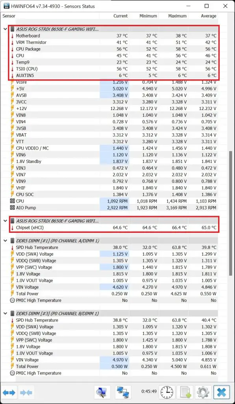The height and width of the screenshot is (404, 235).
Task: Click the network monitors toolbar button
Action: pos(123,393)
